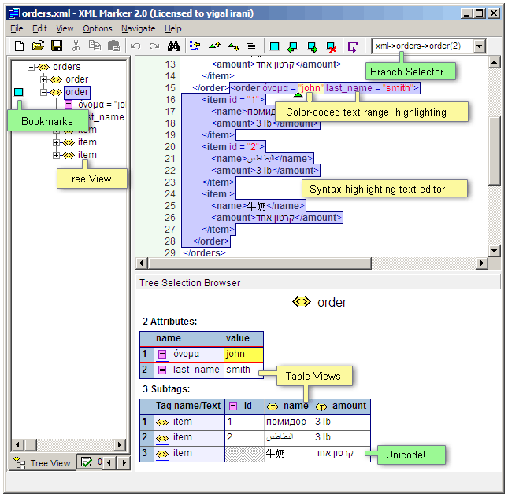The height and width of the screenshot is (497, 508).
Task: Save the file with the floppy disk icon
Action: 57,46
